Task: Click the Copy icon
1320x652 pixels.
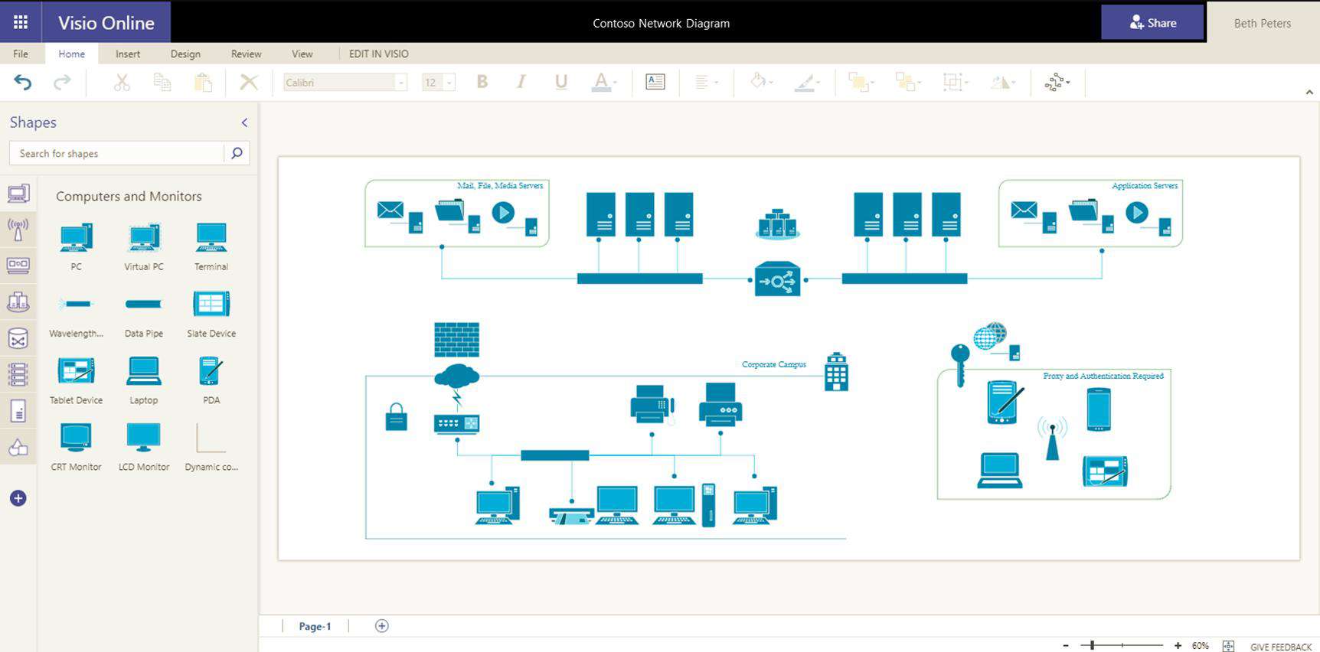Action: click(x=162, y=82)
